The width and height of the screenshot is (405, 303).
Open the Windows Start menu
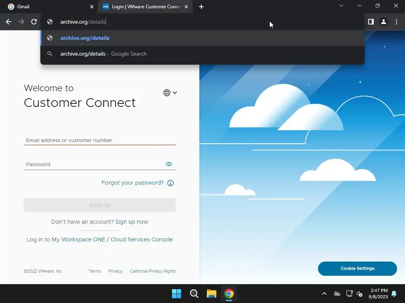[x=177, y=294]
